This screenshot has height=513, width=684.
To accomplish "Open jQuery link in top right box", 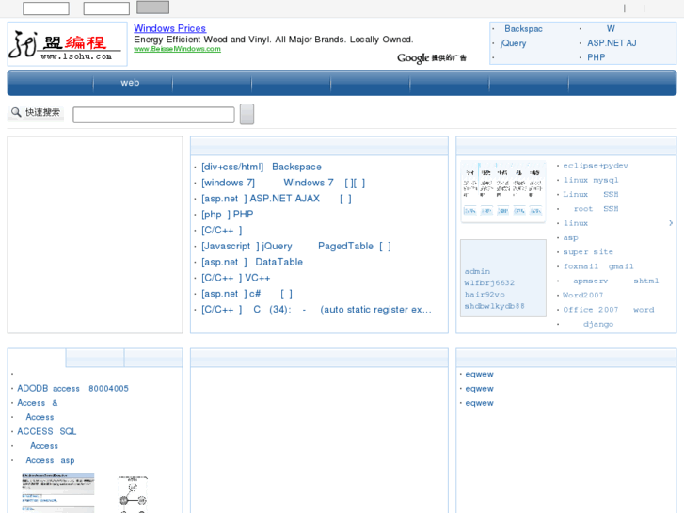I will click(x=513, y=43).
